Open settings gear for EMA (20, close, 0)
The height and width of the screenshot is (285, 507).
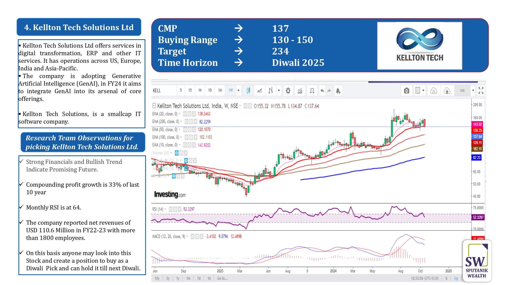[189, 114]
